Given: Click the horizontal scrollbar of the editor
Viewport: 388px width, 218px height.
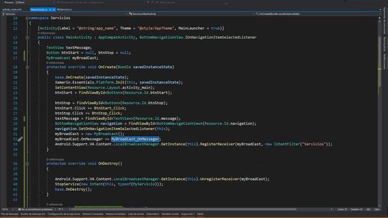Looking at the screenshot, I should pyautogui.click(x=184, y=210).
